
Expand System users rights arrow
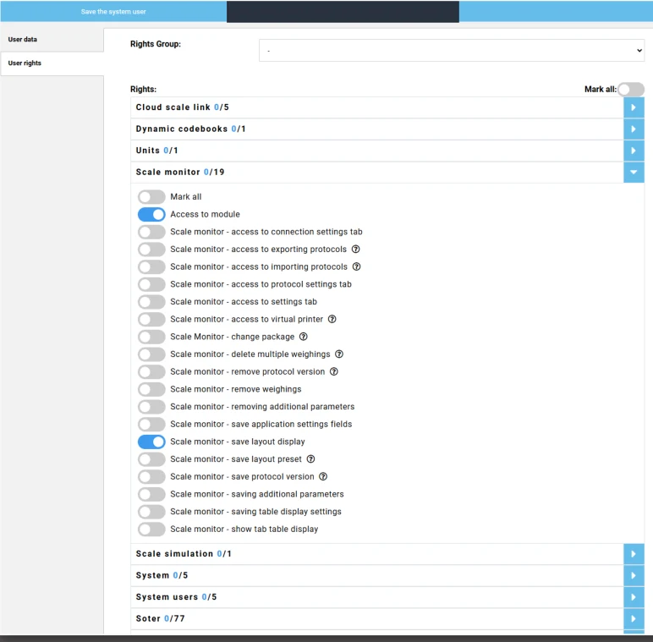pos(634,597)
